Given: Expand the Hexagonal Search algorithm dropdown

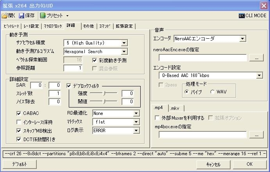Looking at the screenshot, I should point(124,52).
